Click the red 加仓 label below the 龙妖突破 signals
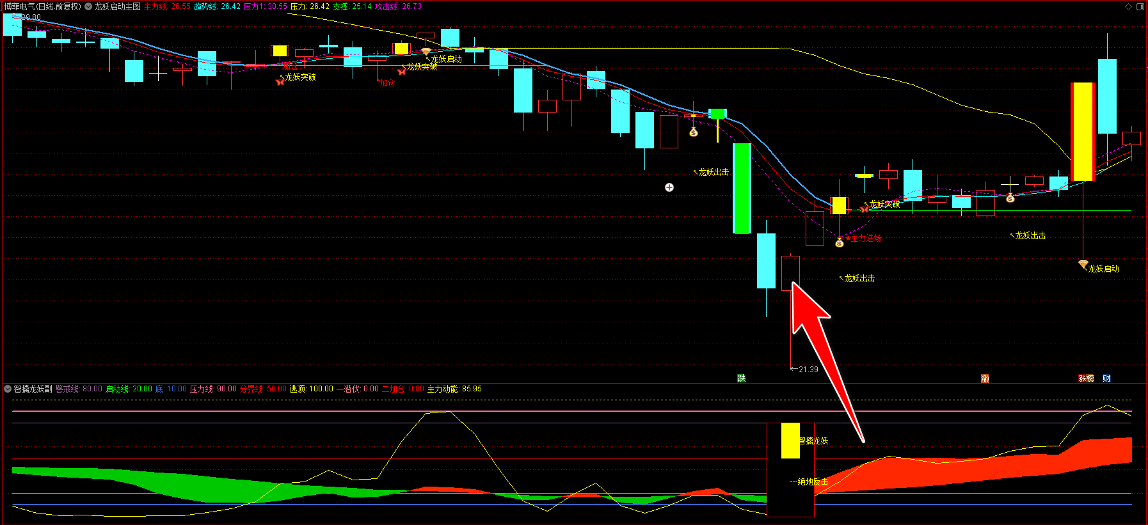1148x525 pixels. (x=387, y=82)
